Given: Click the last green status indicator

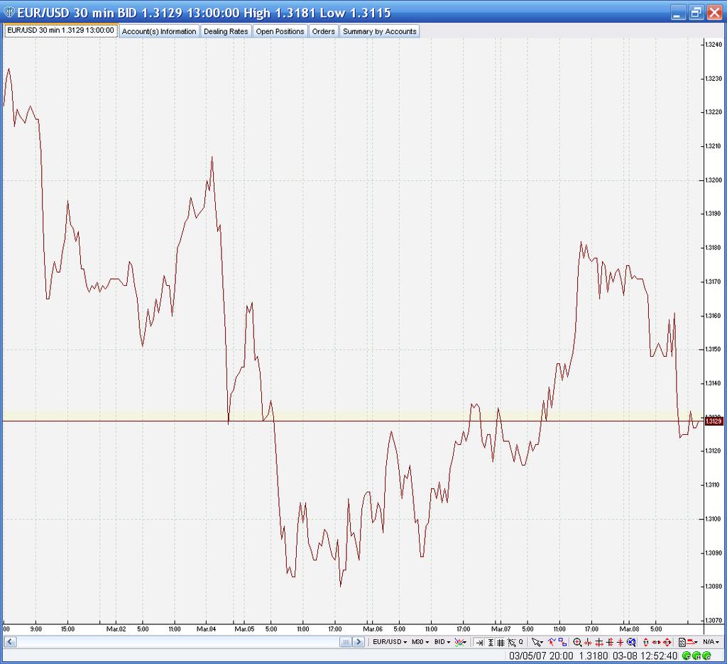Looking at the screenshot, I should coord(706,655).
